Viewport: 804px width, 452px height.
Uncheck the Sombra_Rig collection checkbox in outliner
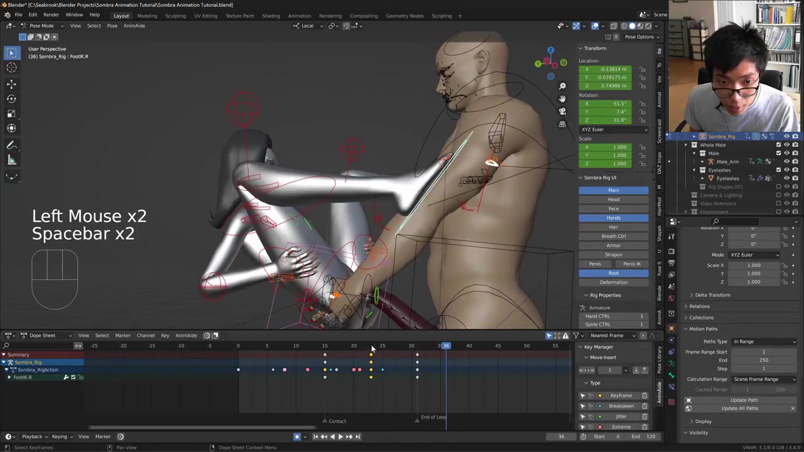point(778,136)
